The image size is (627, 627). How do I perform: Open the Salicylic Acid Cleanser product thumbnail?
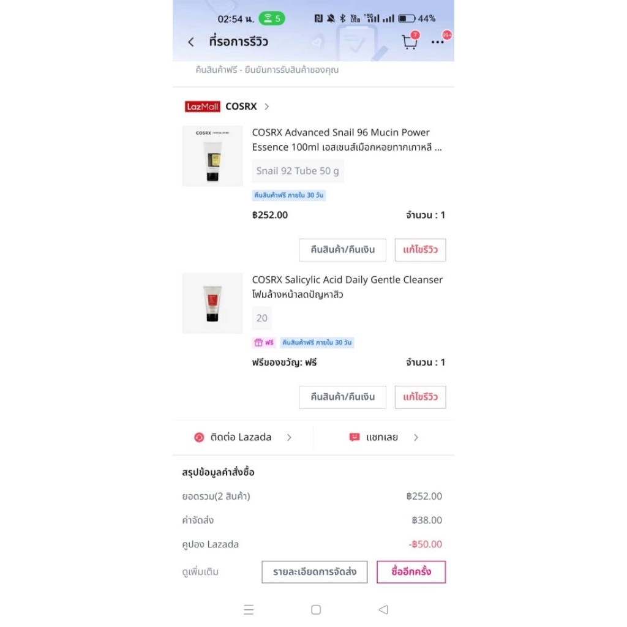[212, 303]
